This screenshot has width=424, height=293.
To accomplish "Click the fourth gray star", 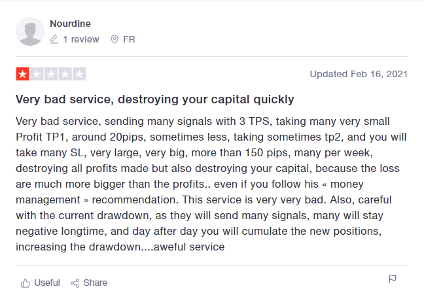I will (x=65, y=74).
